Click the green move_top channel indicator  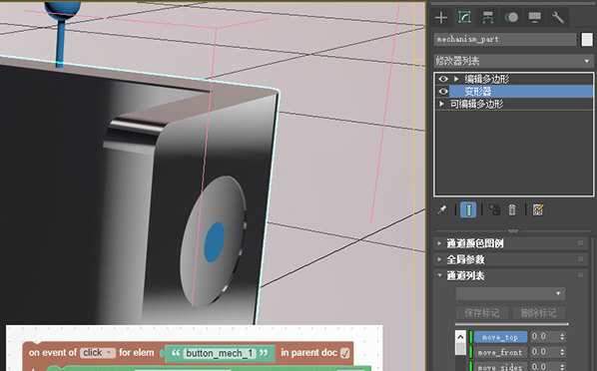point(471,337)
